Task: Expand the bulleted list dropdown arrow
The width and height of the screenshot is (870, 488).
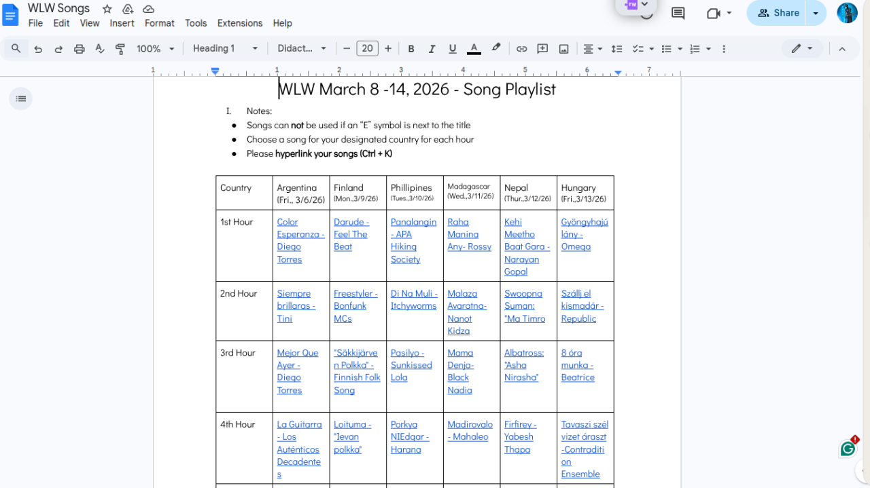Action: click(x=680, y=49)
